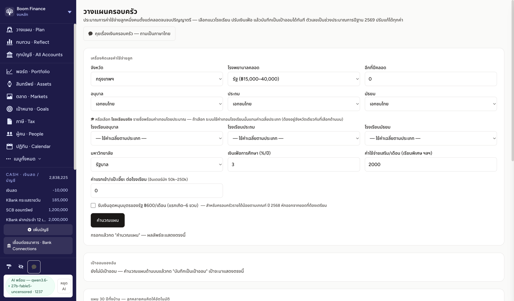
Task: Click the education inflation percent field
Action: point(294,164)
